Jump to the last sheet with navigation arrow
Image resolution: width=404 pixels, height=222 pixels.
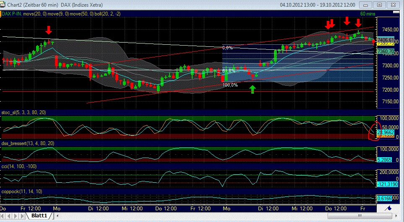click(23, 216)
